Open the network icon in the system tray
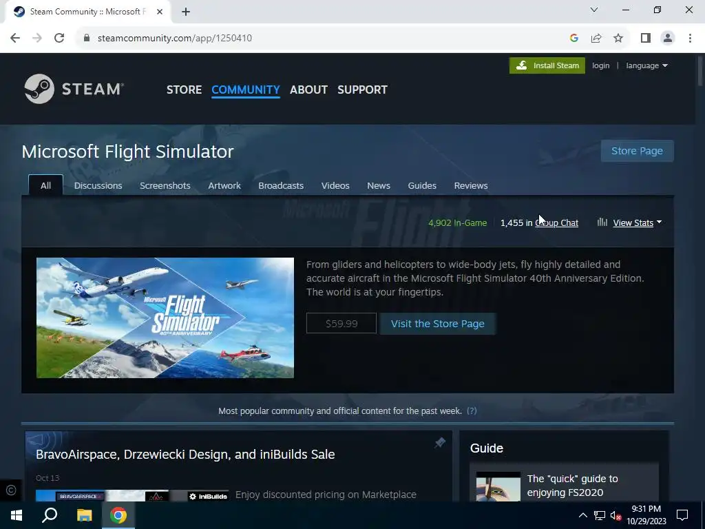The height and width of the screenshot is (529, 705). (x=600, y=515)
